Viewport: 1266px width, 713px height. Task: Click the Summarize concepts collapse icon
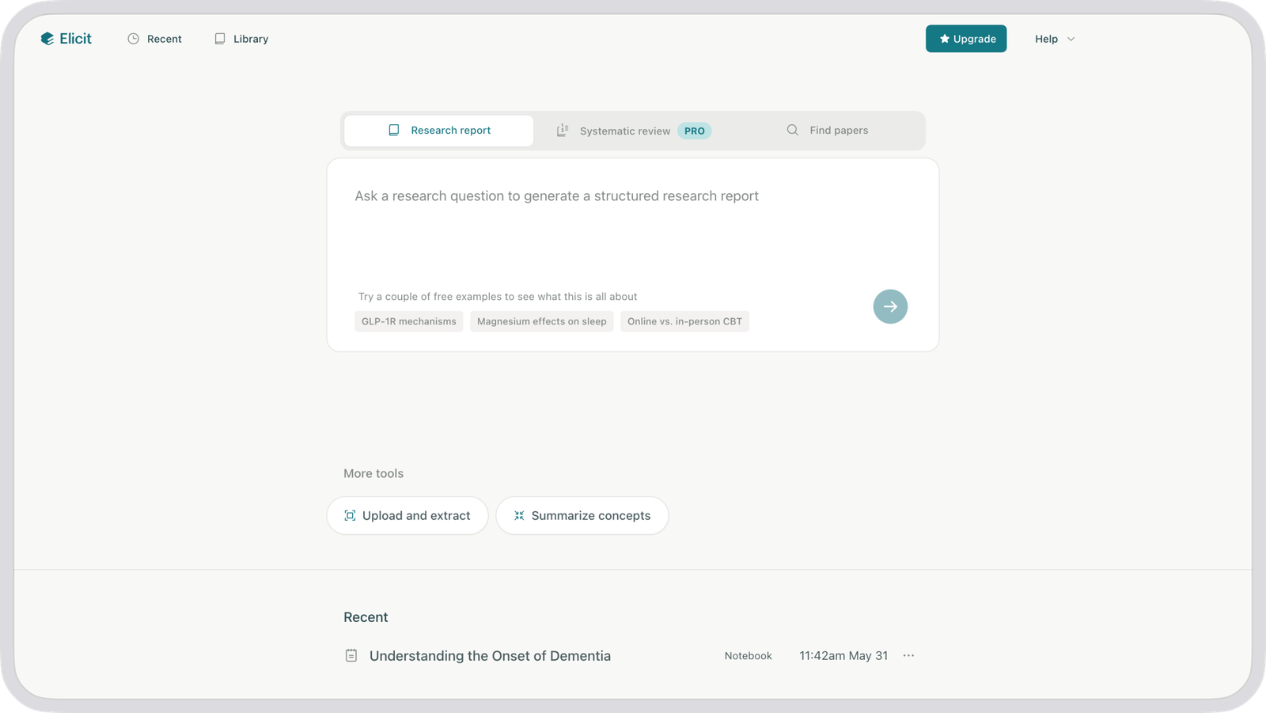[519, 516]
